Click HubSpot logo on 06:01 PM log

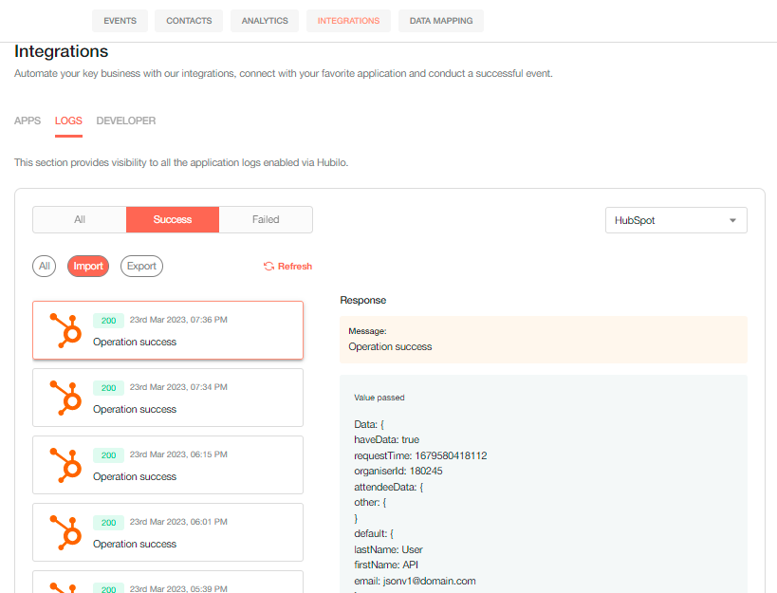pyautogui.click(x=65, y=532)
